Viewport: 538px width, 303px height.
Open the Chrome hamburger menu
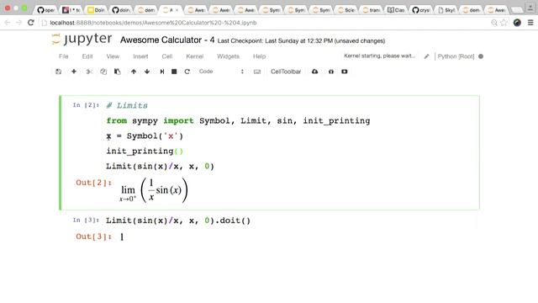pos(530,23)
